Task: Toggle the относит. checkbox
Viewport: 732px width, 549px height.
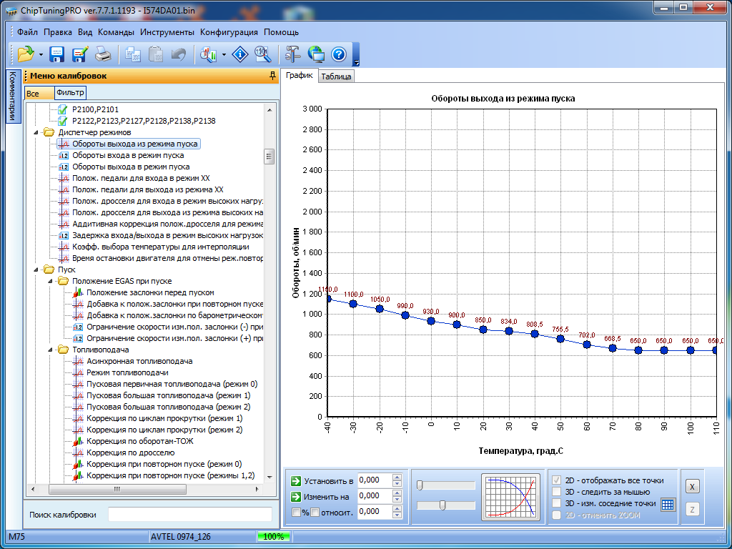Action: tap(315, 512)
